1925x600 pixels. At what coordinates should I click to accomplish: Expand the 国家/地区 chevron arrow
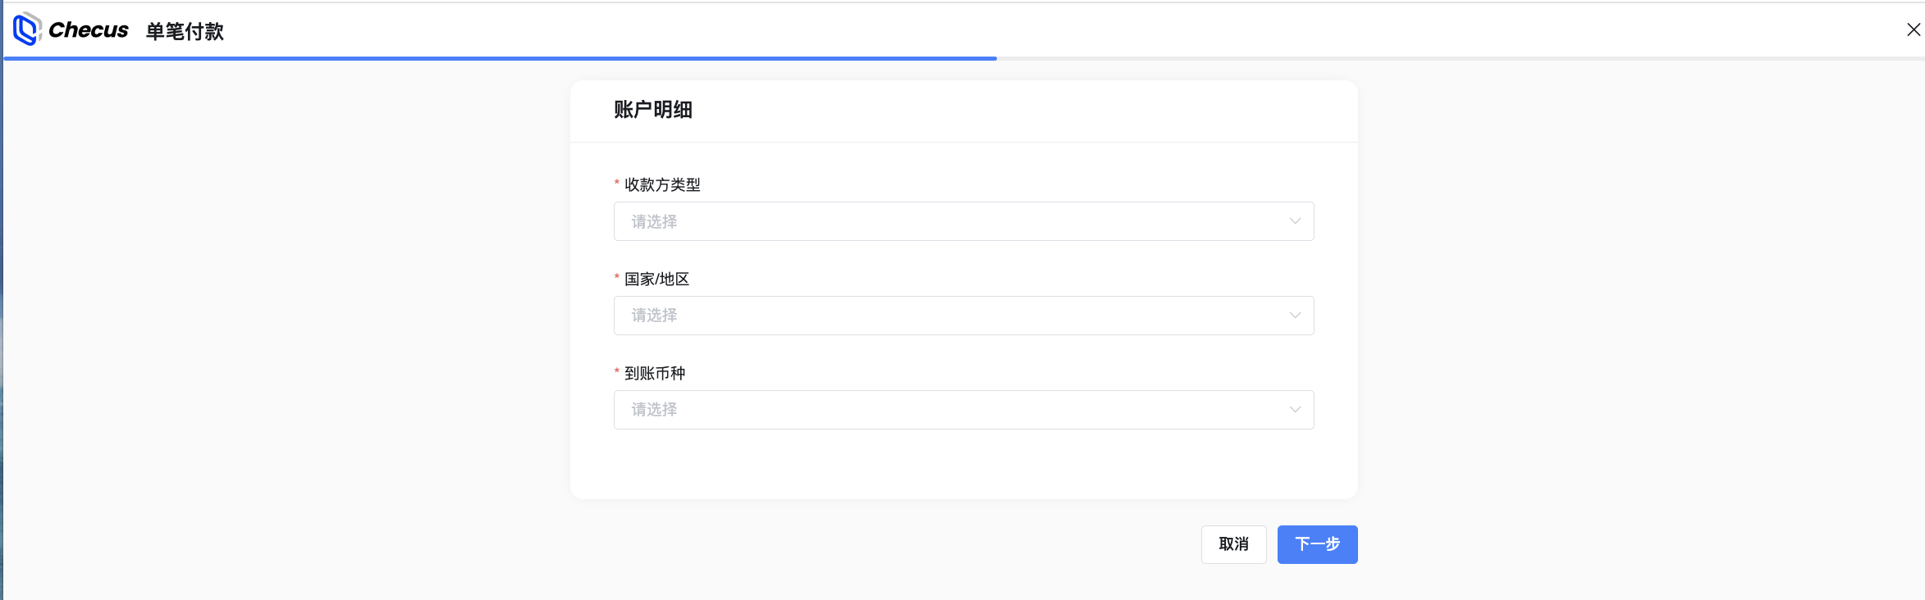coord(1295,316)
